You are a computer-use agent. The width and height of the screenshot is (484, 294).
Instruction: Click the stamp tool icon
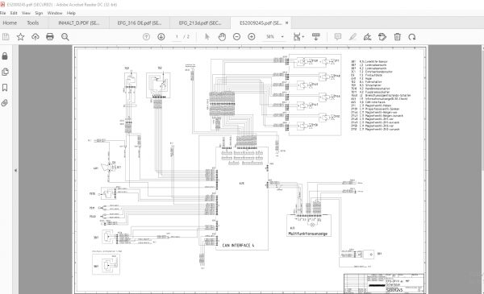click(x=382, y=37)
